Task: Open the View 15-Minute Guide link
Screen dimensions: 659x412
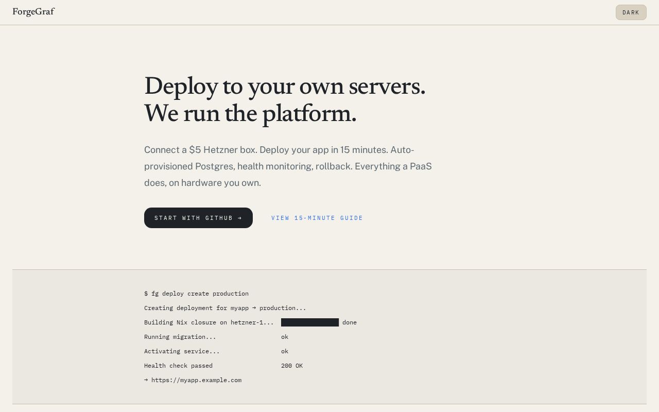Action: tap(317, 218)
